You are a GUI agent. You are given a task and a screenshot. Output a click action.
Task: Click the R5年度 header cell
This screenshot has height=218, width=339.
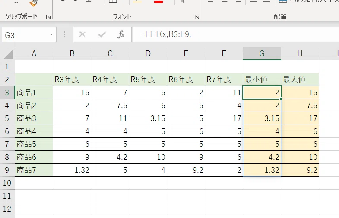tap(148, 80)
